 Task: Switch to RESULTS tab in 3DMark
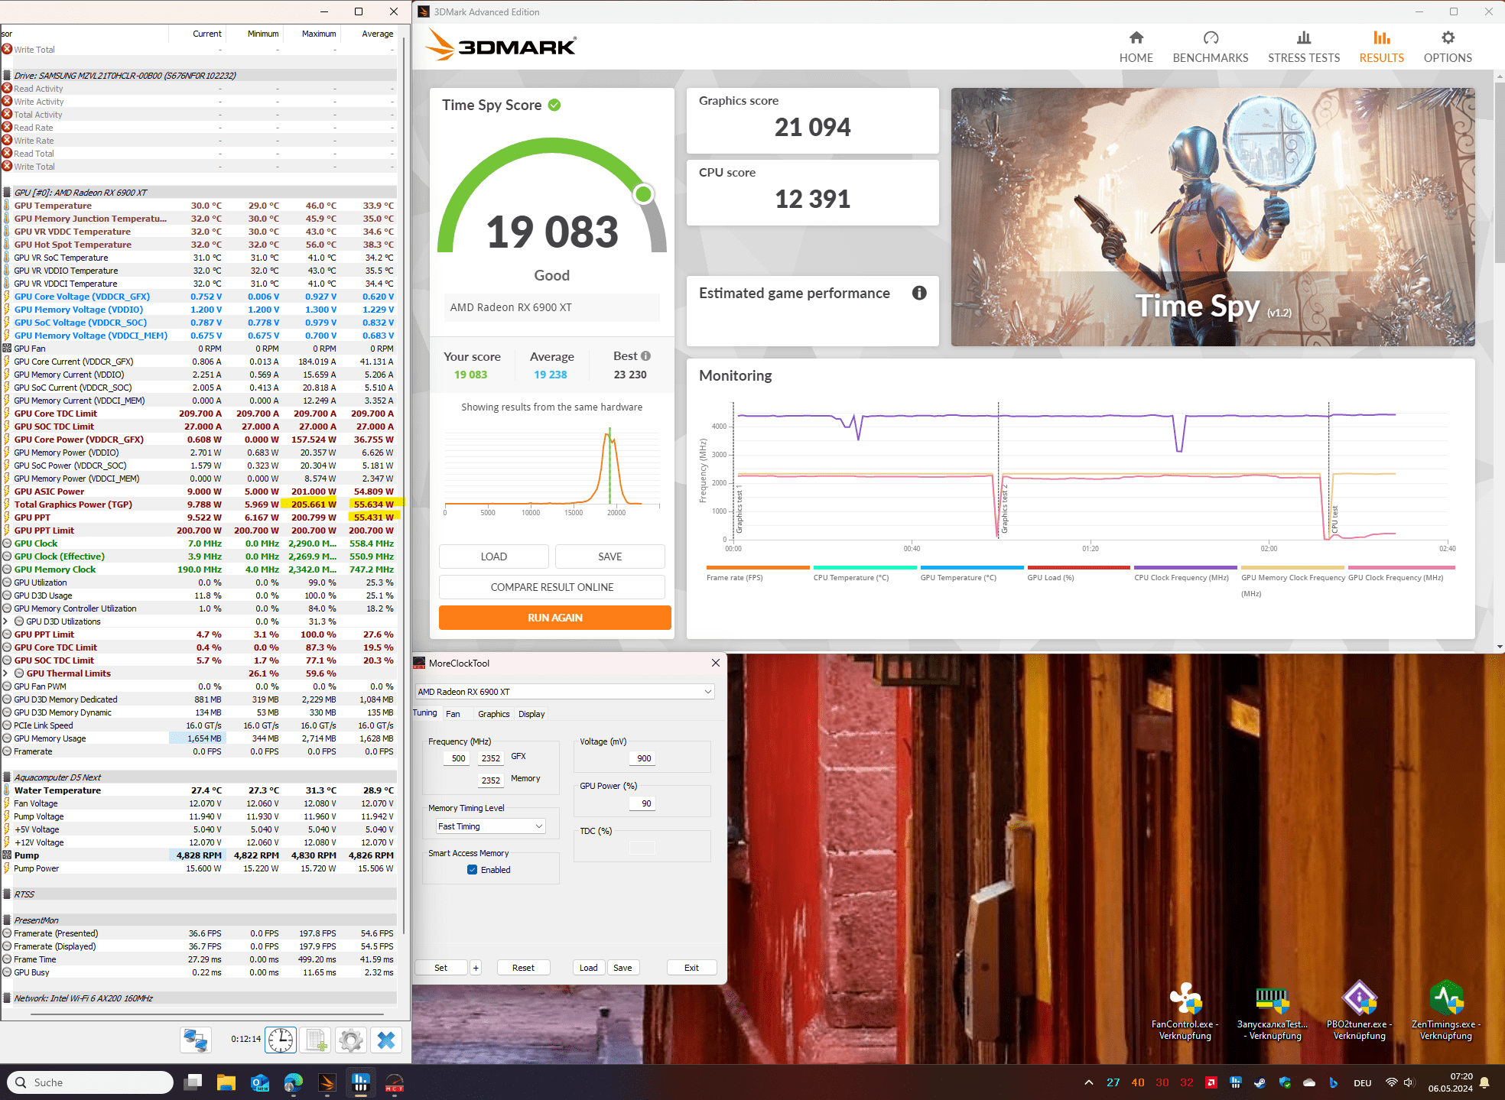1381,47
